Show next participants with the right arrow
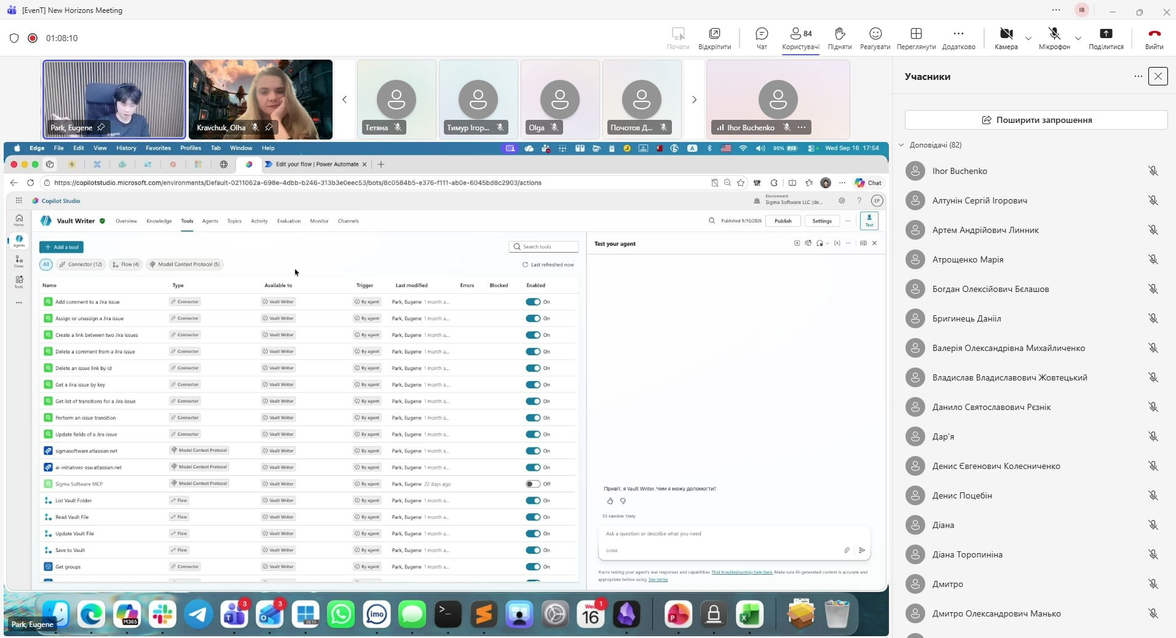Viewport: 1176px width, 638px height. click(694, 100)
